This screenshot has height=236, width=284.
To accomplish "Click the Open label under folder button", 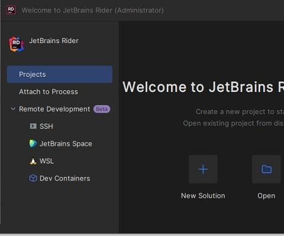I will click(266, 196).
